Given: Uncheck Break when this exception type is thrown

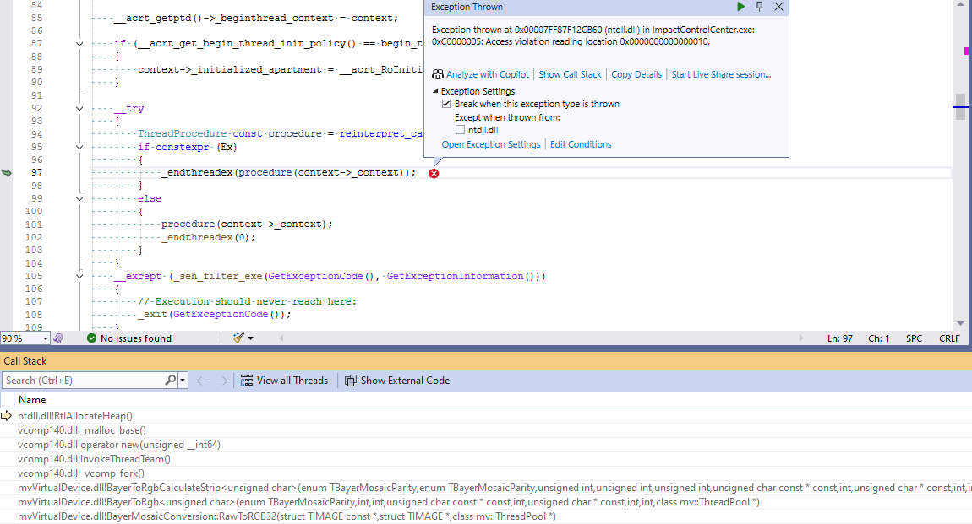Looking at the screenshot, I should (x=446, y=104).
